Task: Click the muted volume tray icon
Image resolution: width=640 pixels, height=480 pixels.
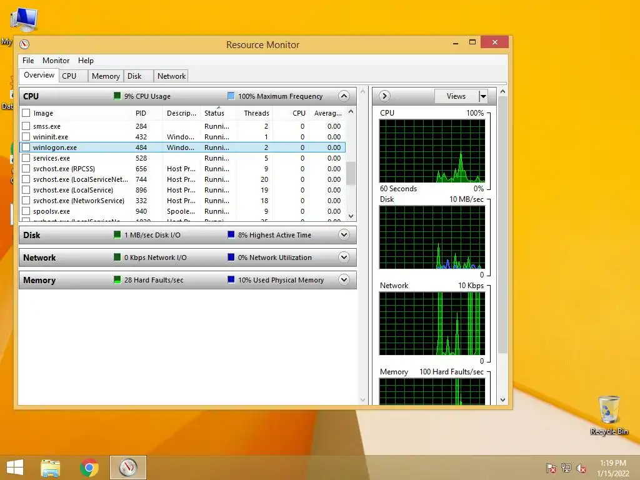Action: 581,468
